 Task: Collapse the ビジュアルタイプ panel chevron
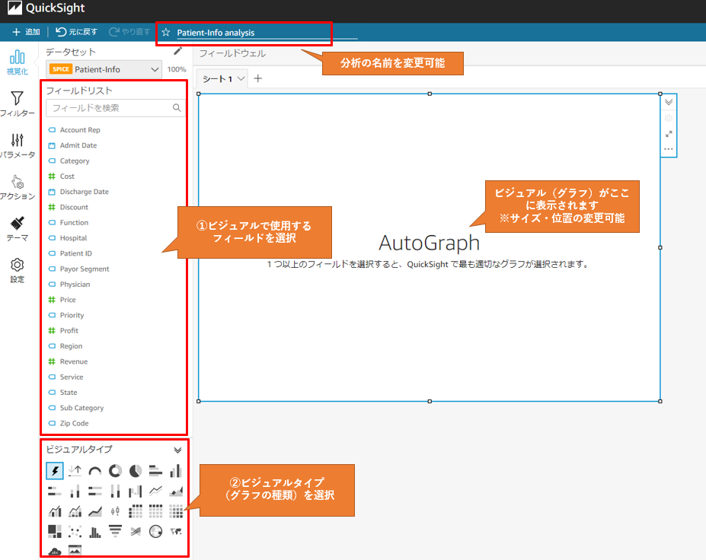click(177, 450)
